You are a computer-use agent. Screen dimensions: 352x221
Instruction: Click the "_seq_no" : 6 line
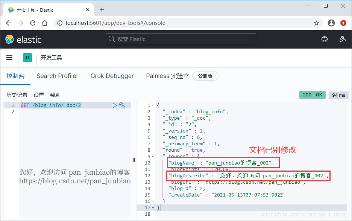182,137
